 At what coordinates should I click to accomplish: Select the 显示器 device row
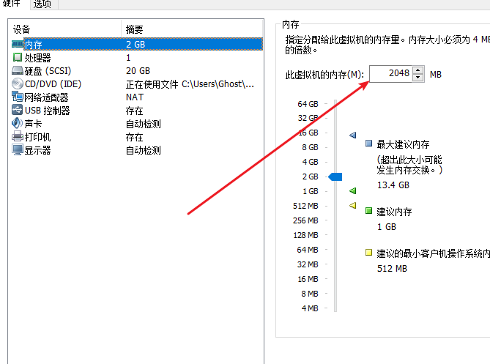click(x=137, y=149)
